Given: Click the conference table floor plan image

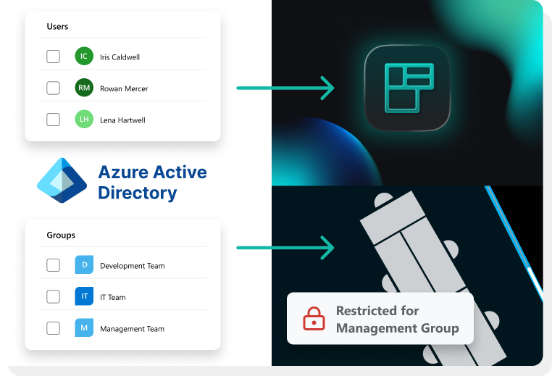Looking at the screenshot, I should point(407,276).
